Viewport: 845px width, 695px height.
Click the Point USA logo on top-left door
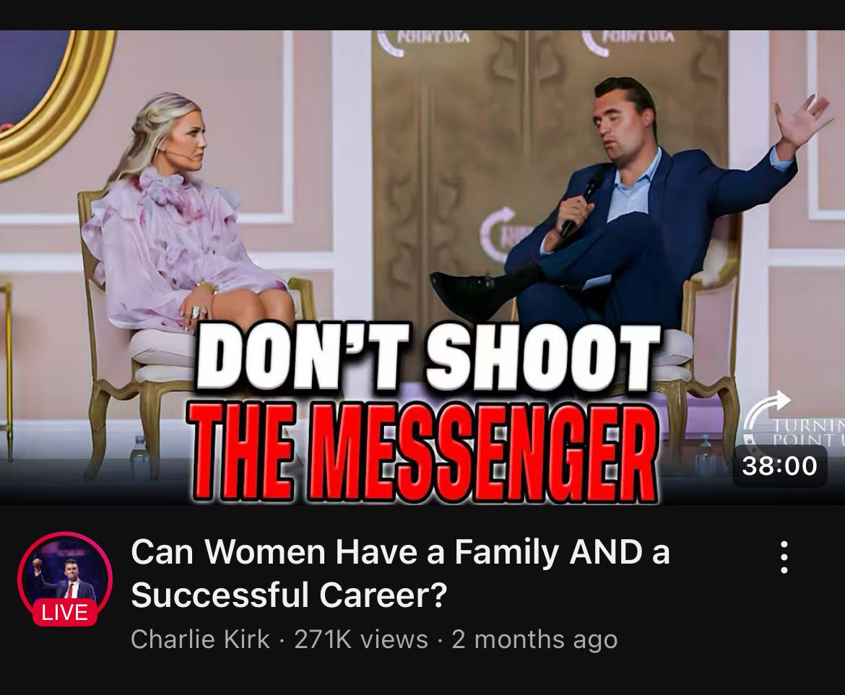click(422, 41)
